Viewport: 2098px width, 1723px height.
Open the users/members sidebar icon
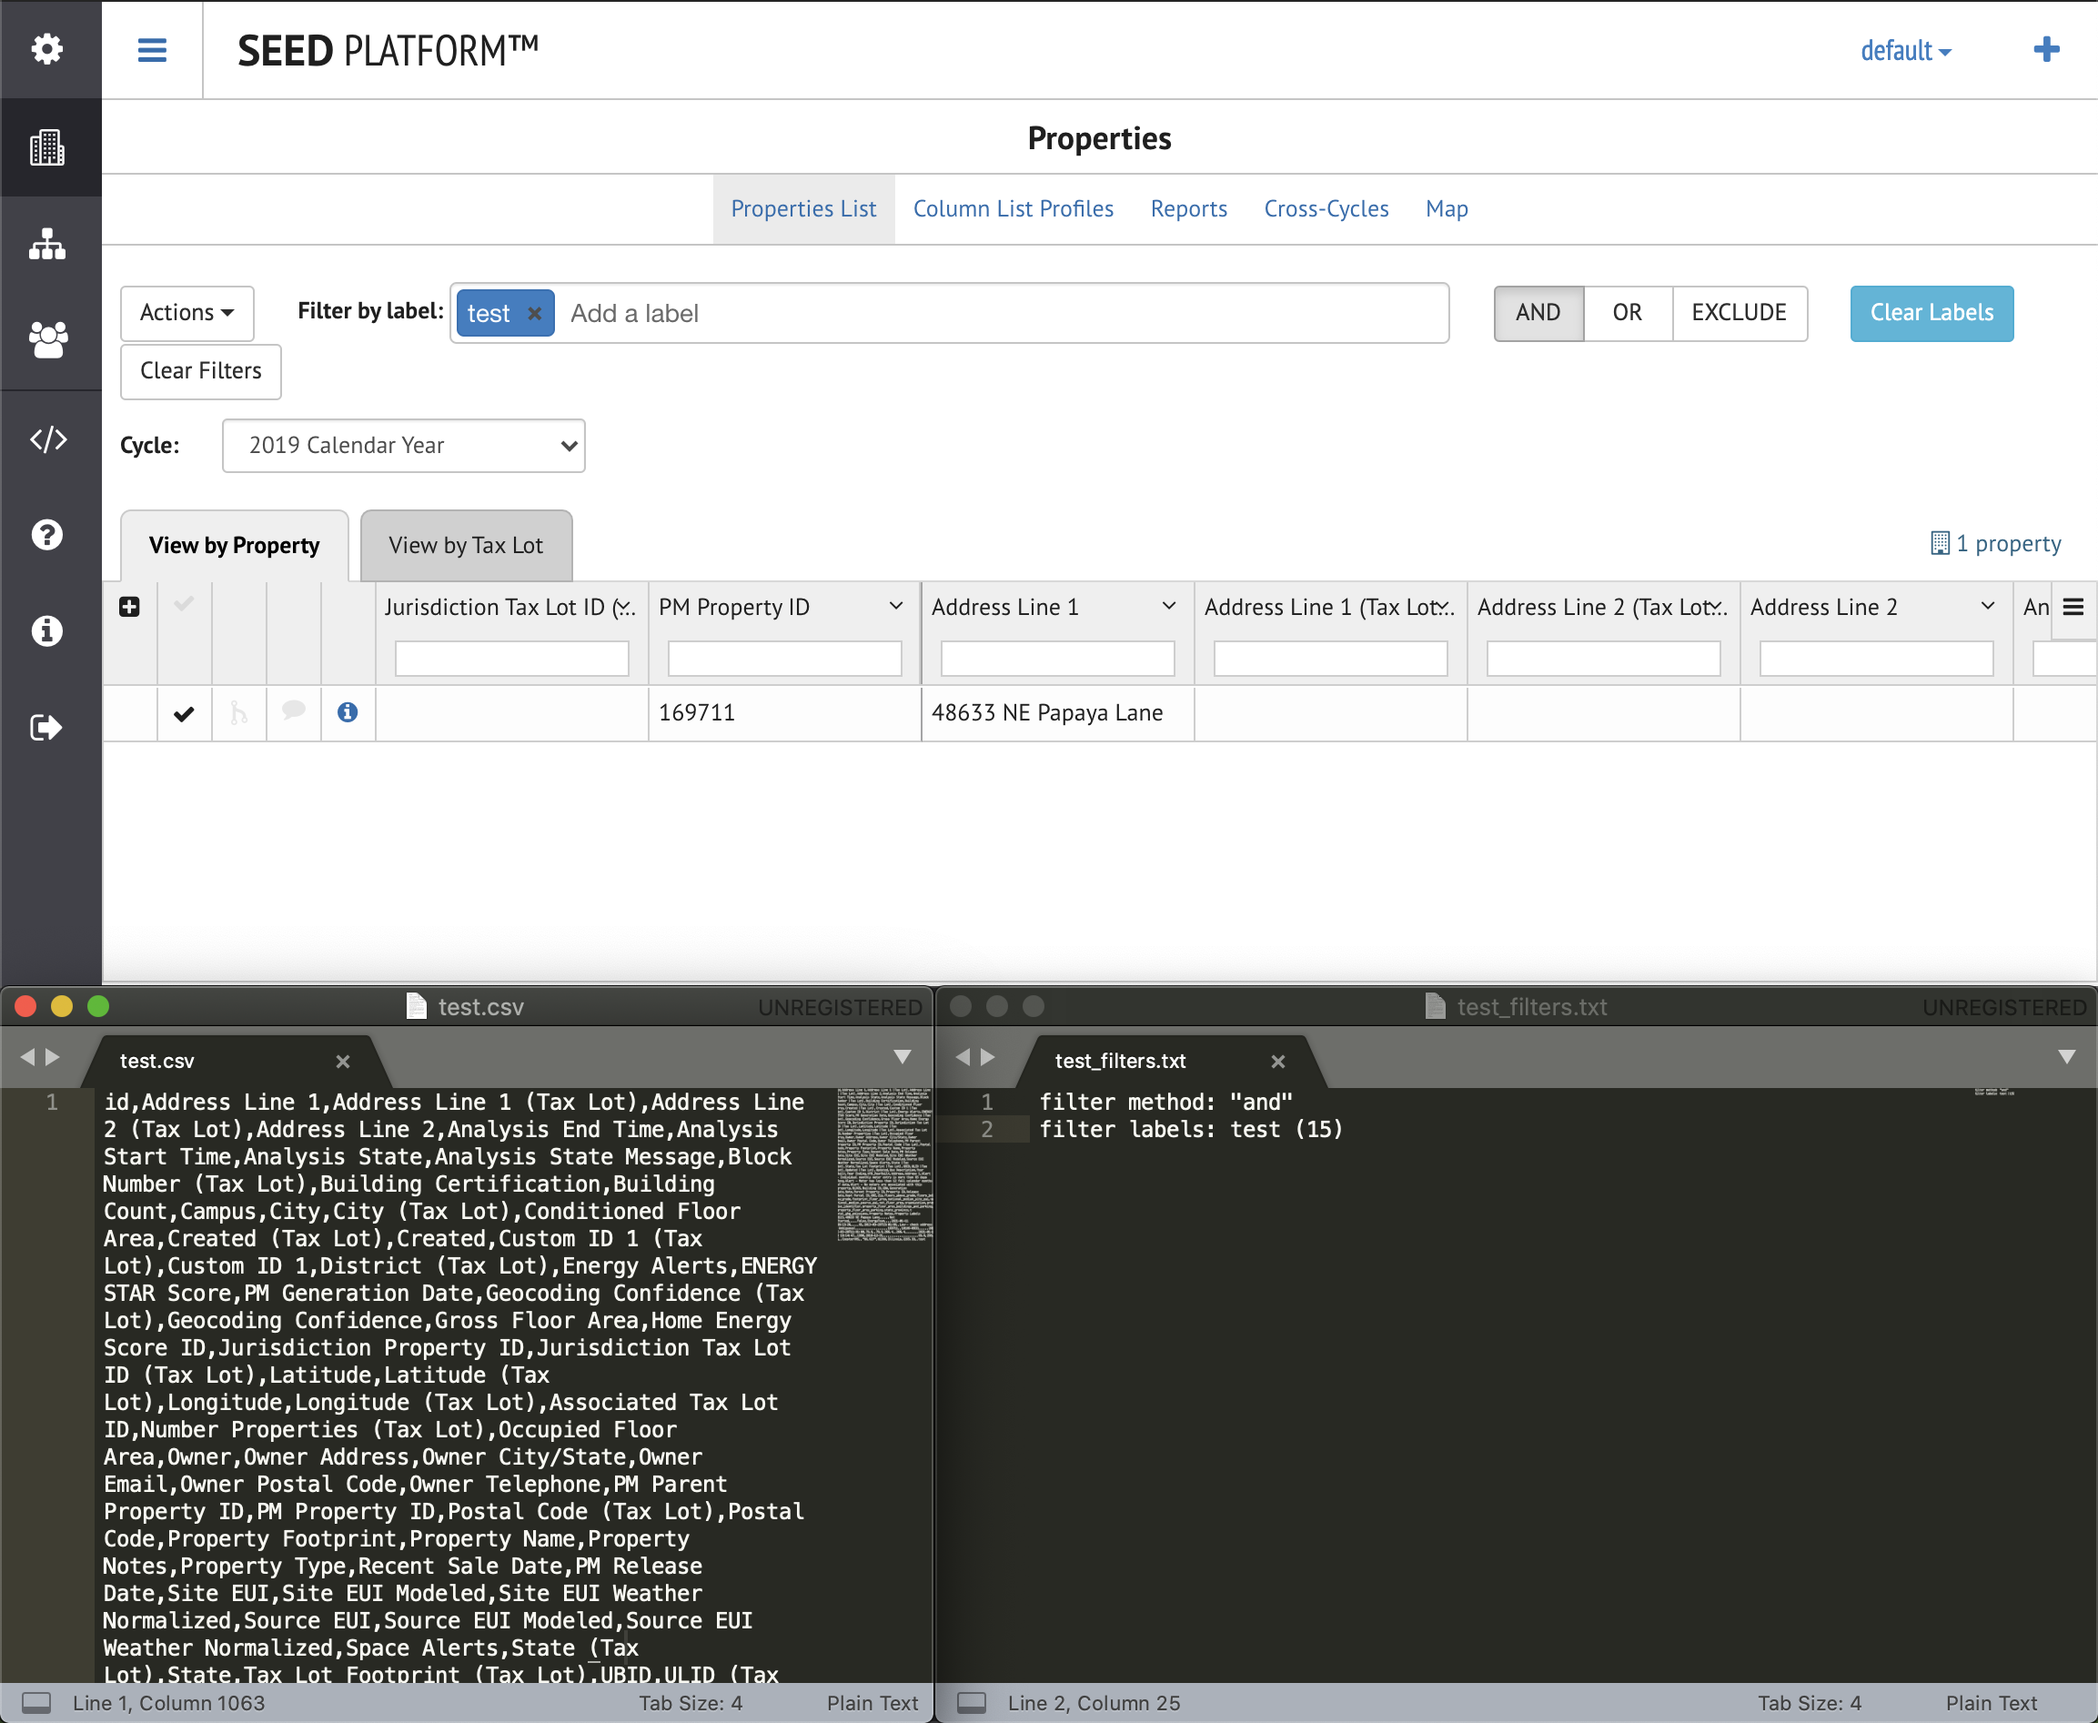pyautogui.click(x=48, y=339)
